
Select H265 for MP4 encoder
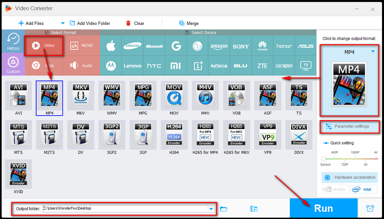[x=205, y=135]
